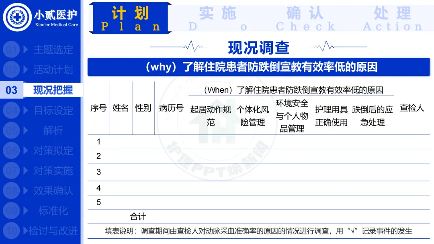The height and width of the screenshot is (244, 434).
Task: Click the 个体化风险管理 column header
Action: (x=253, y=116)
